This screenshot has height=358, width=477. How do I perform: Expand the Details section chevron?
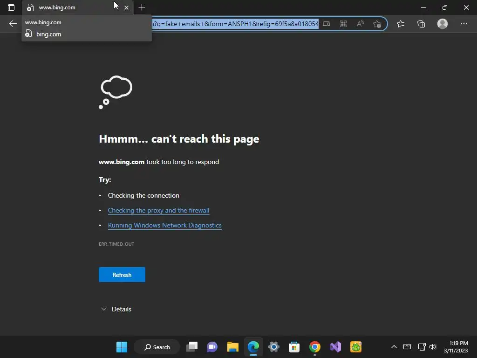(104, 309)
